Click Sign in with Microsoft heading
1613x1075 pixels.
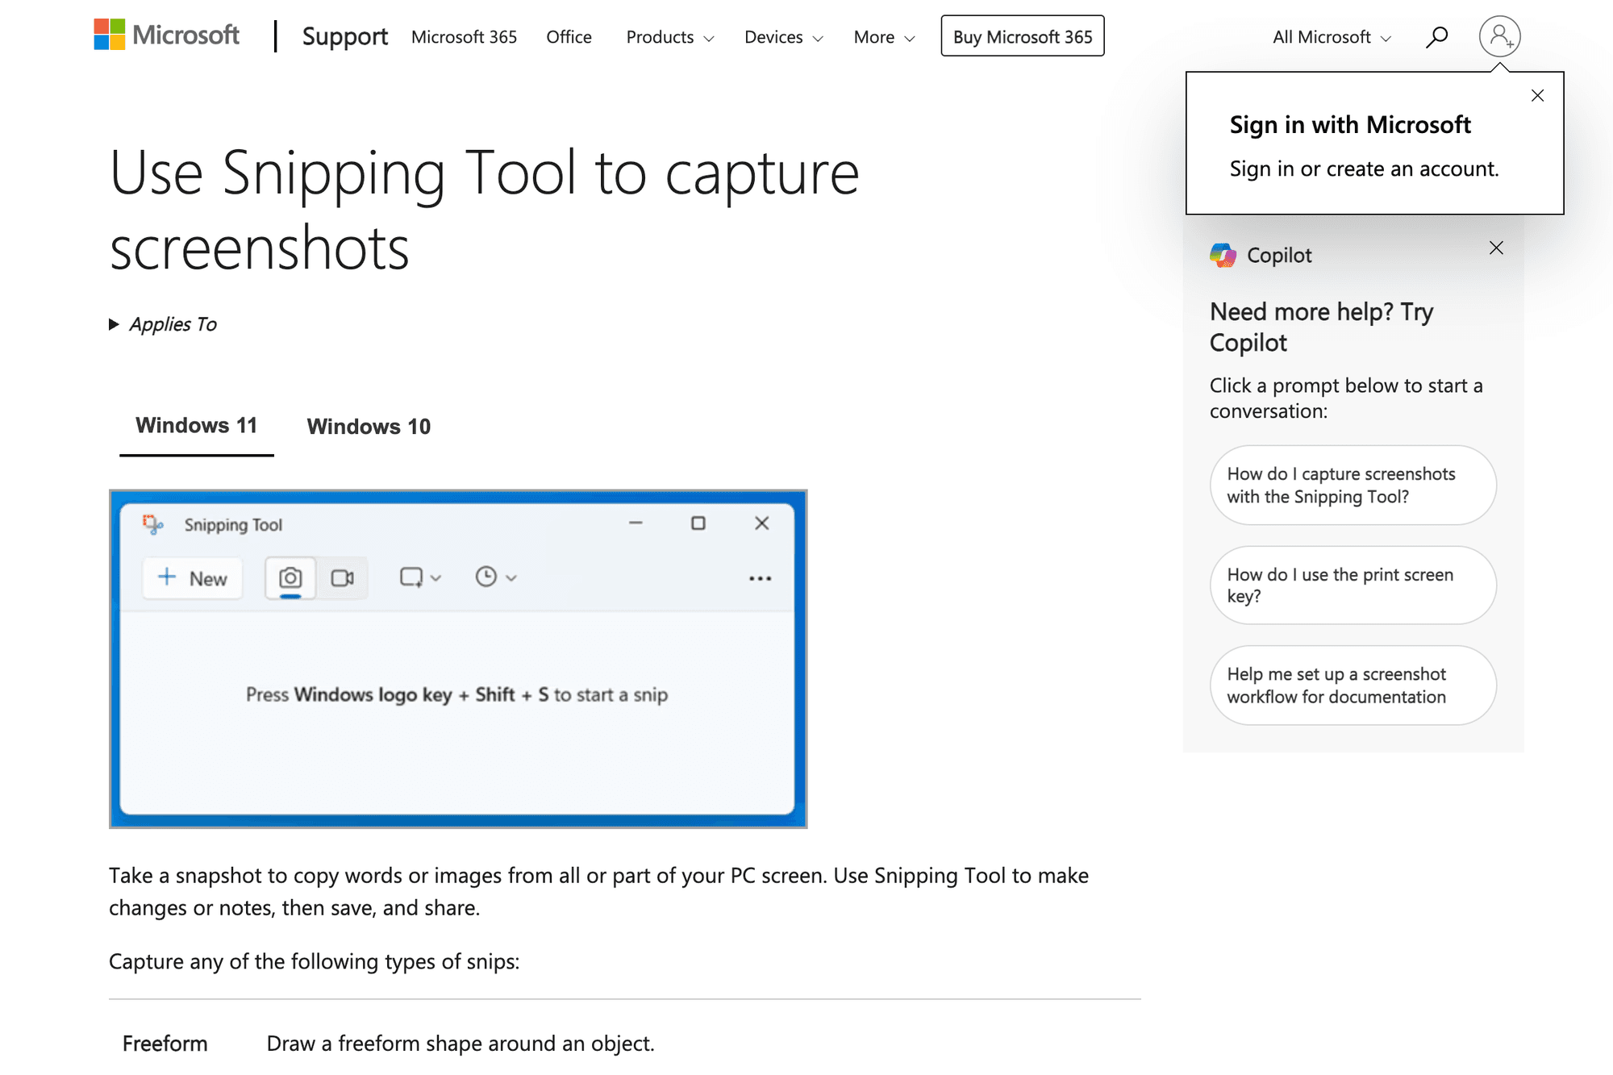[x=1350, y=124]
